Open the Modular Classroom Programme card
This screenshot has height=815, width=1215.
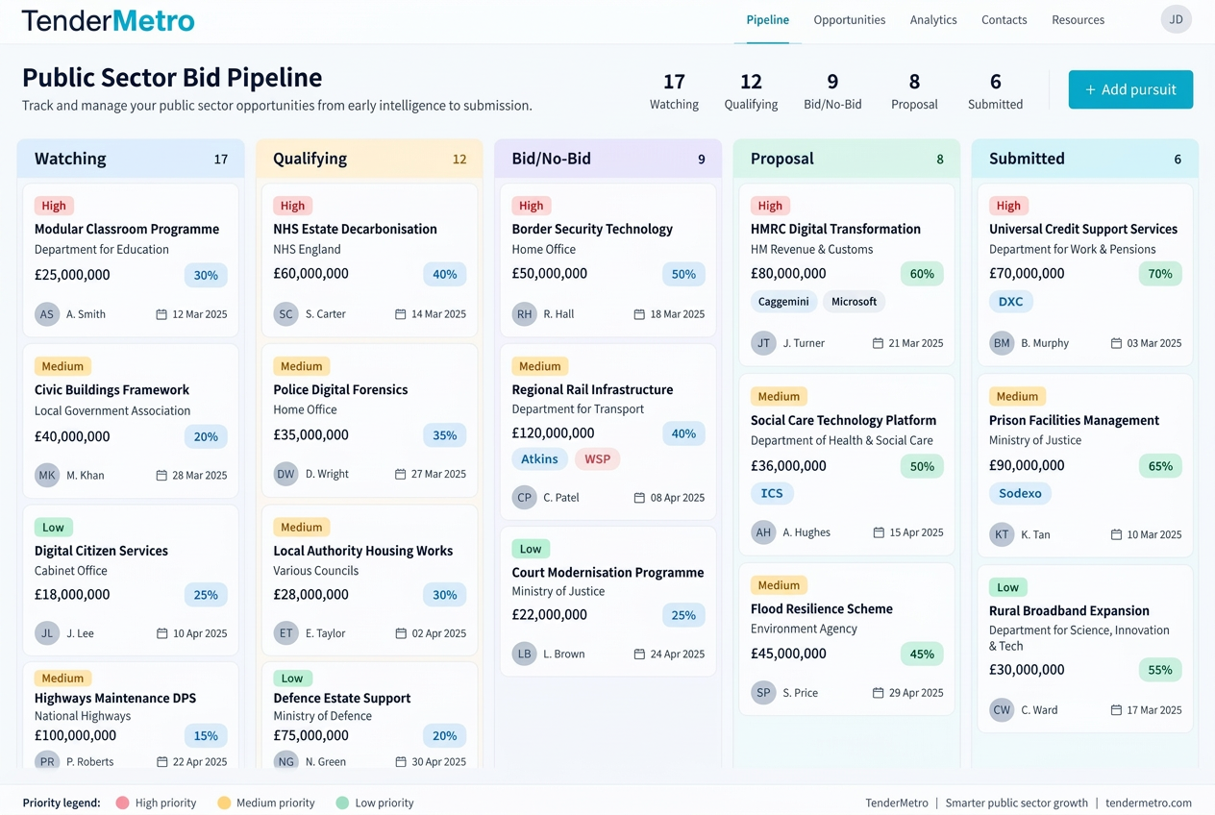tap(131, 260)
